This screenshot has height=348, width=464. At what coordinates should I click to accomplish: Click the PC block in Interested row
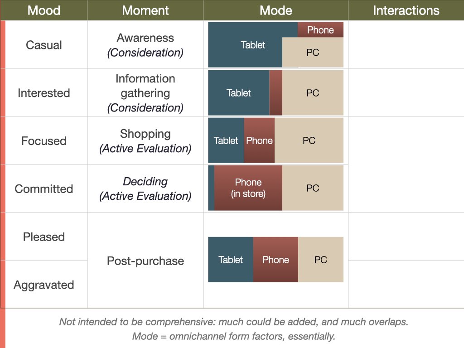pos(313,92)
